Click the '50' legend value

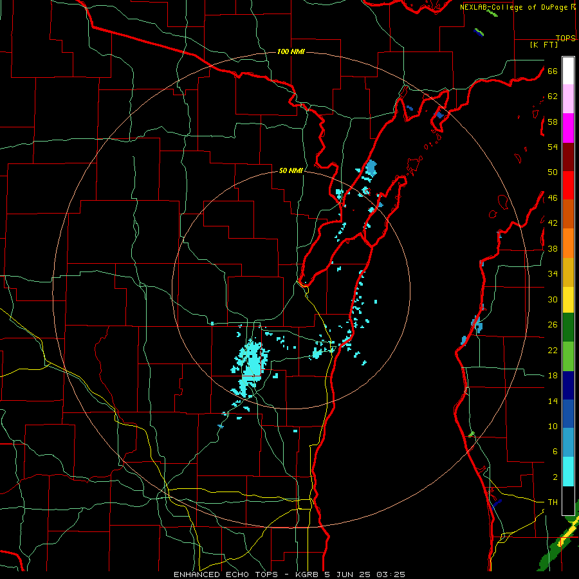point(553,172)
